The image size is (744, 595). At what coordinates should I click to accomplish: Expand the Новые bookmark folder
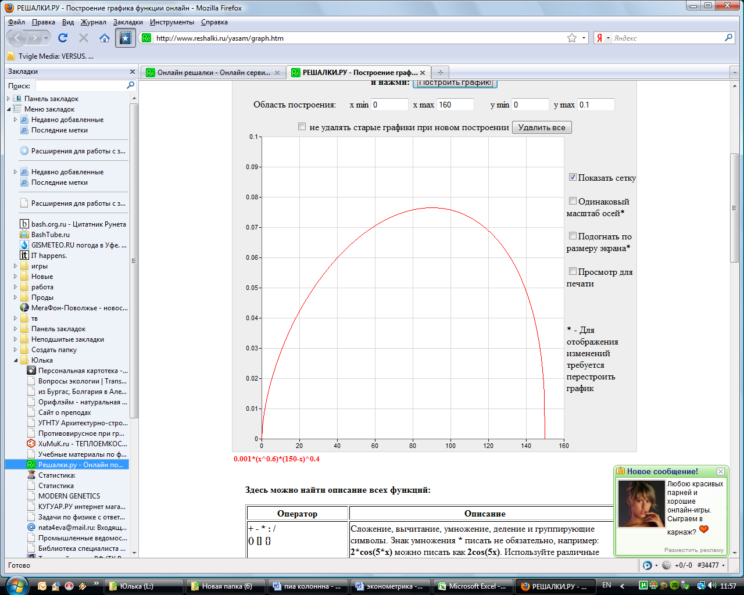[15, 277]
